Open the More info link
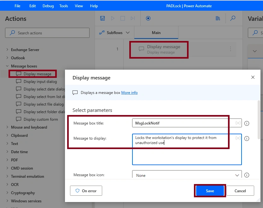Viewport: 263px width, 208px height. pos(129,93)
